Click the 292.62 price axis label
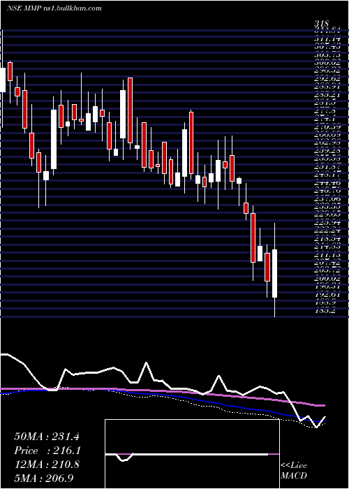 click(x=327, y=79)
